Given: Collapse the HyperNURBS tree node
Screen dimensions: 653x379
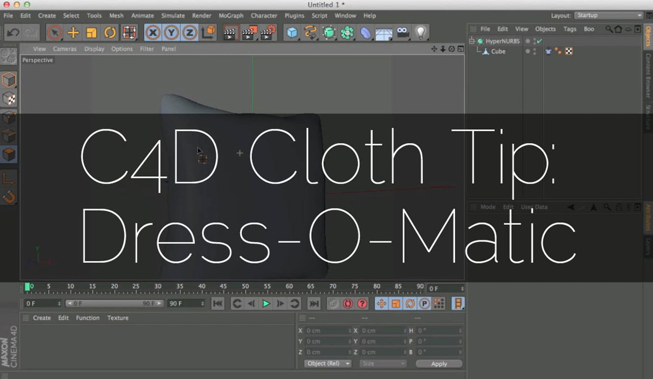Looking at the screenshot, I should point(472,41).
